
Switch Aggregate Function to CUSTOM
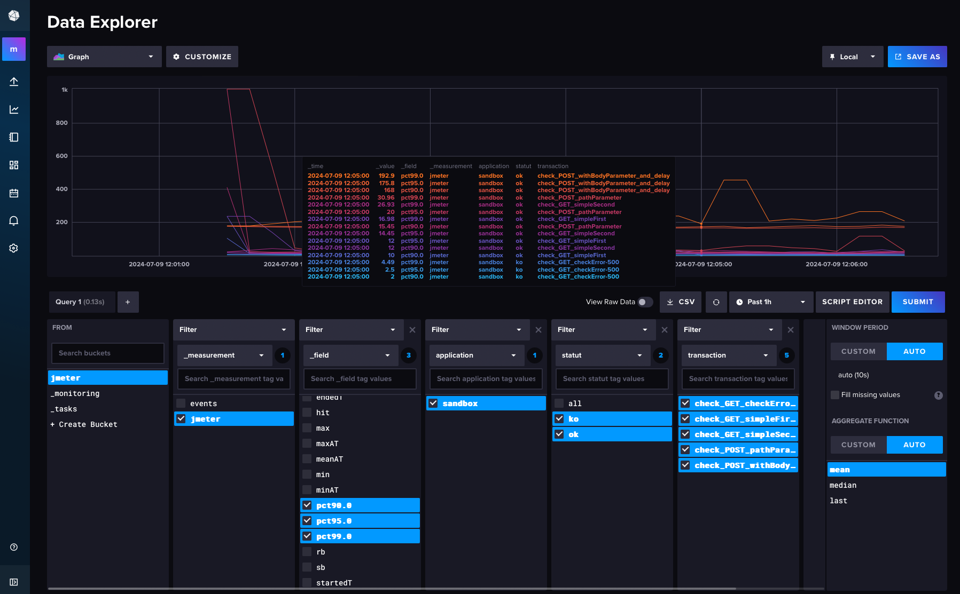click(858, 445)
